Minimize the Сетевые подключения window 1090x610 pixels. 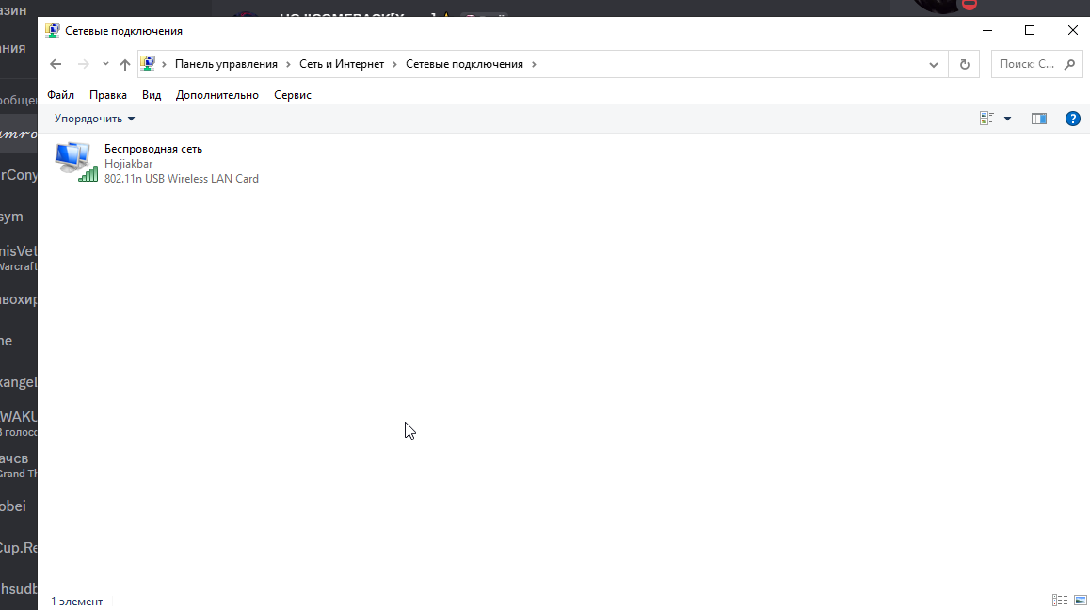[987, 31]
